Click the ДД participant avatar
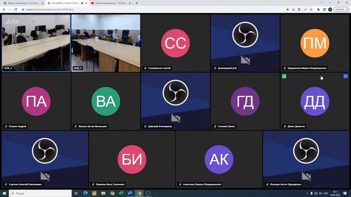 (x=315, y=101)
